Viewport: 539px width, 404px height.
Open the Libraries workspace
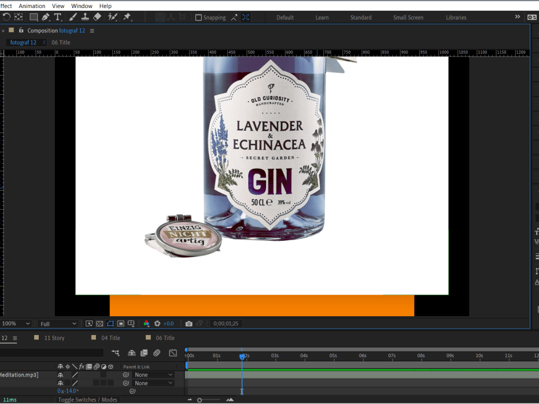[456, 18]
